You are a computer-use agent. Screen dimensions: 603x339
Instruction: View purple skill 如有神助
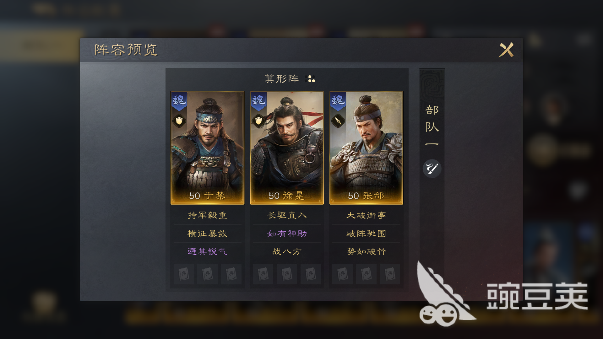pos(287,234)
